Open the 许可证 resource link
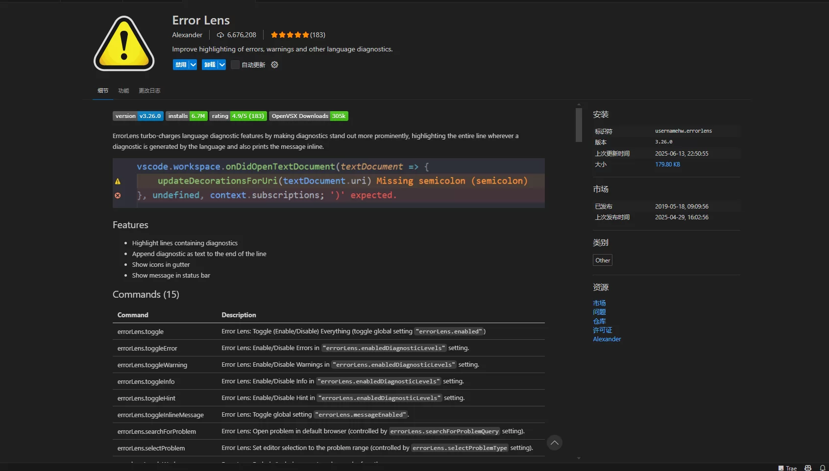Viewport: 829px width, 471px height. [603, 330]
